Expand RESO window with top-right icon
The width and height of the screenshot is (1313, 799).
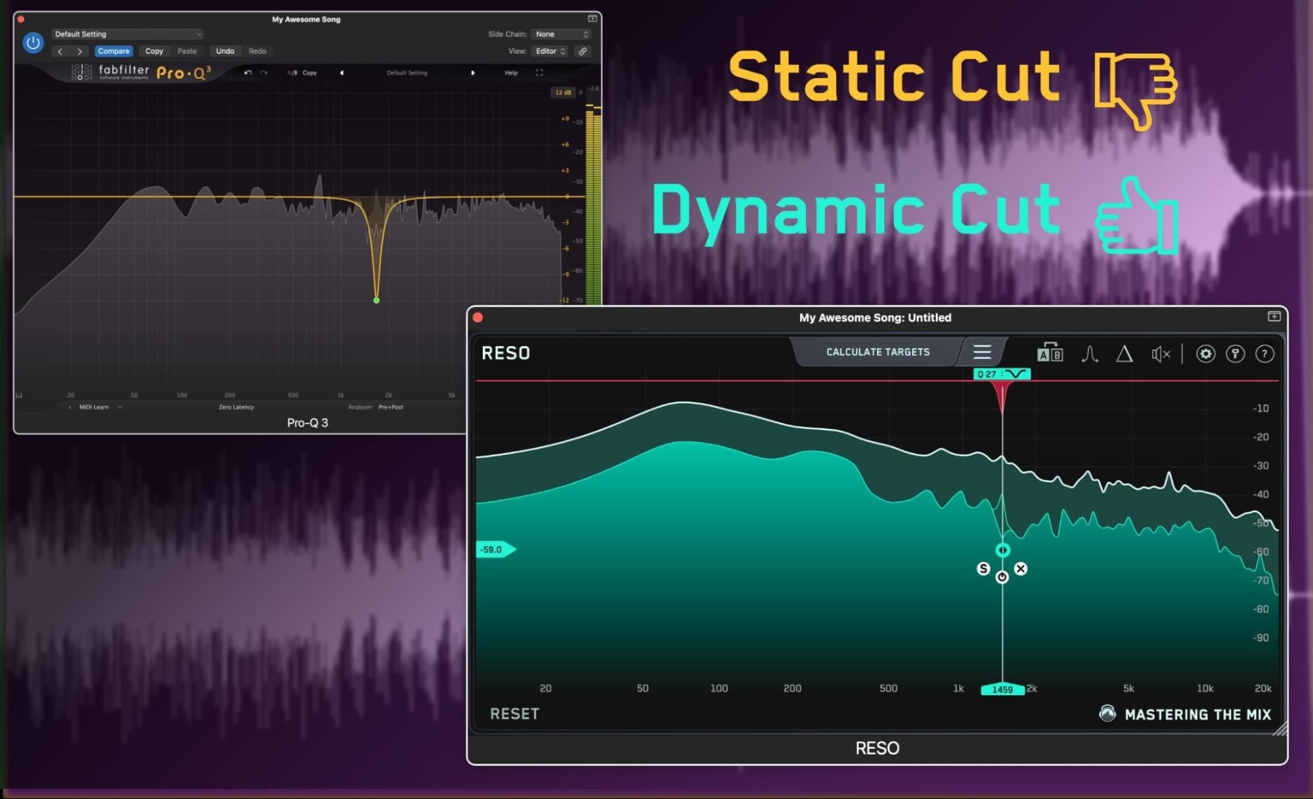[x=1274, y=316]
